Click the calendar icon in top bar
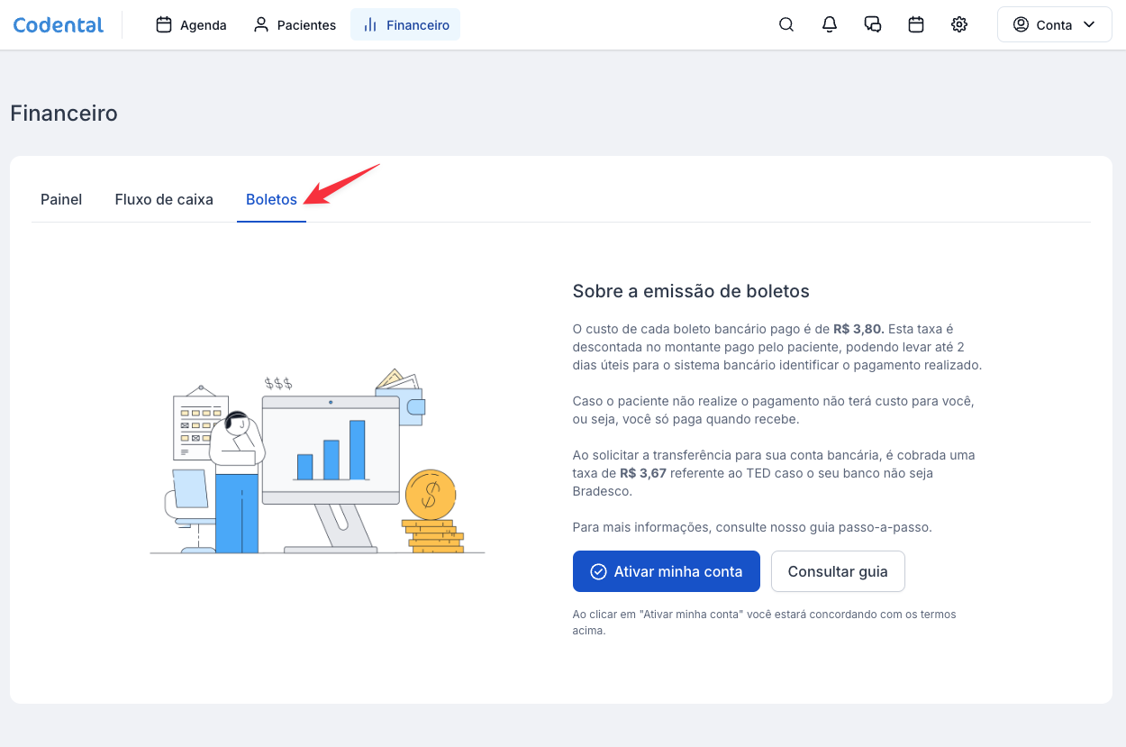 pyautogui.click(x=916, y=25)
